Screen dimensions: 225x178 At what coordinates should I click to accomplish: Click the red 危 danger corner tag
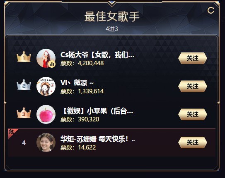12,132
